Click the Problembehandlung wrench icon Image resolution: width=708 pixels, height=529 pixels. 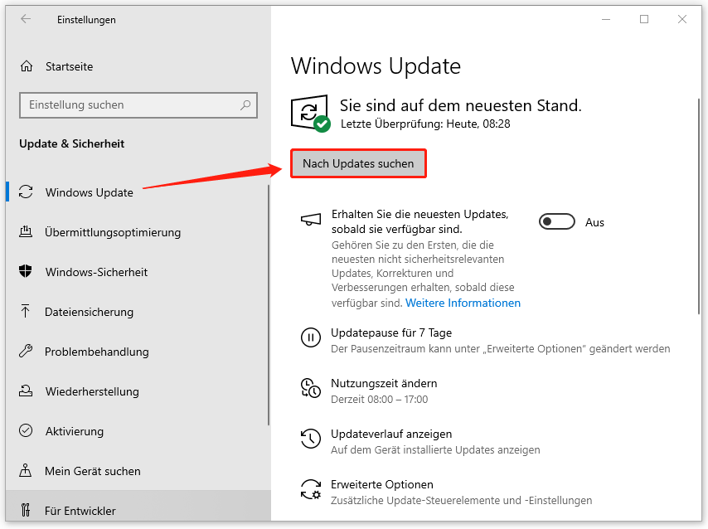(26, 351)
